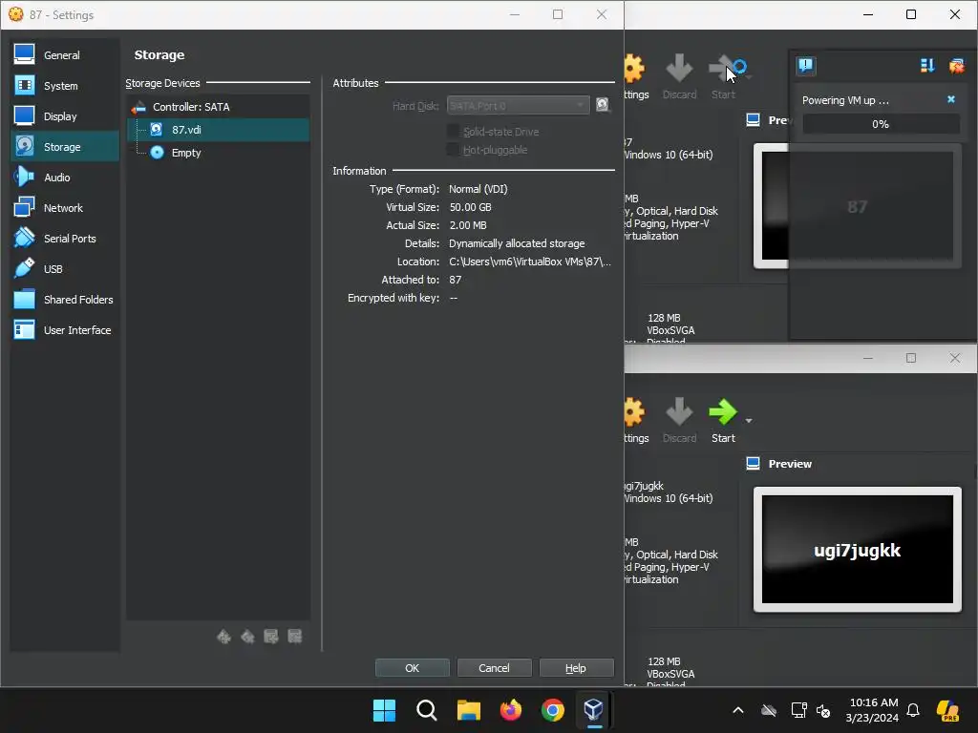Click the ugi7jugkk preview thumbnail
The image size is (978, 733).
(857, 549)
